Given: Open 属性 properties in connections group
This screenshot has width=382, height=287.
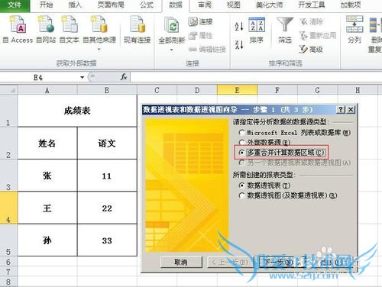Looking at the screenshot, I should pos(201,35).
